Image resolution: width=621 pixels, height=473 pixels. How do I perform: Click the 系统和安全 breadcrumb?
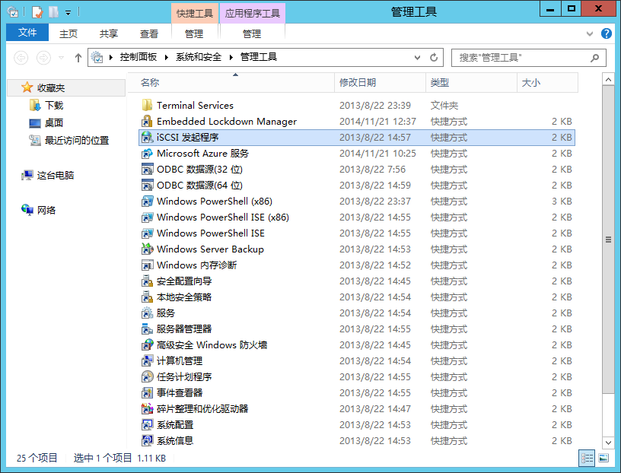tap(199, 57)
